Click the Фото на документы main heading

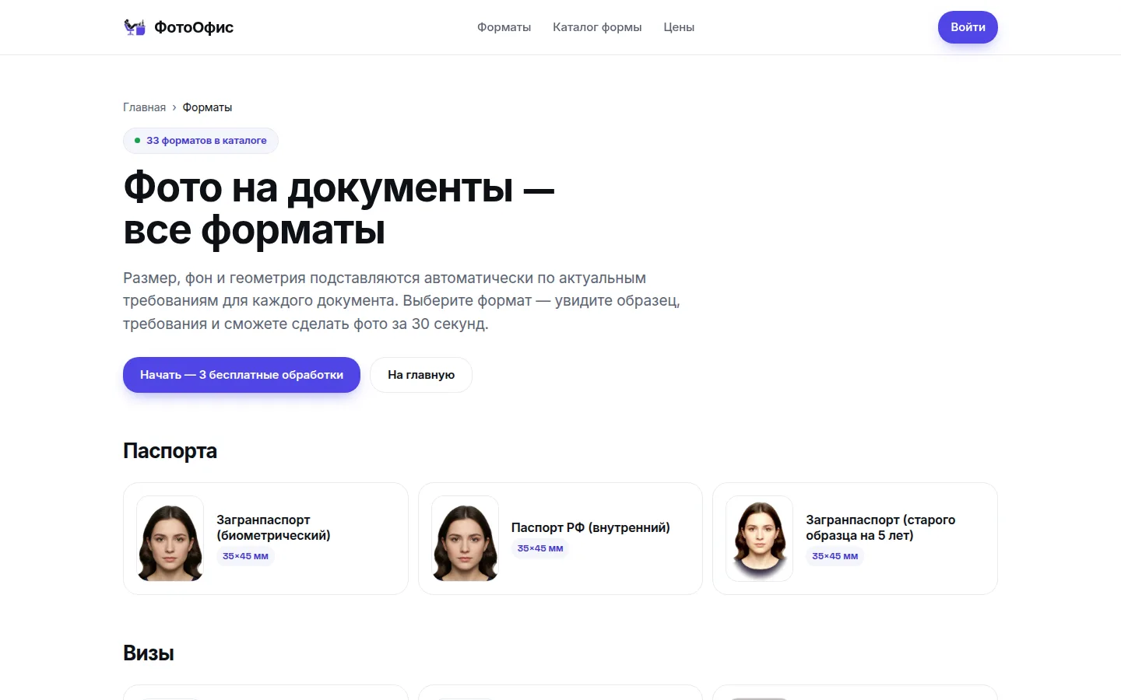(339, 208)
